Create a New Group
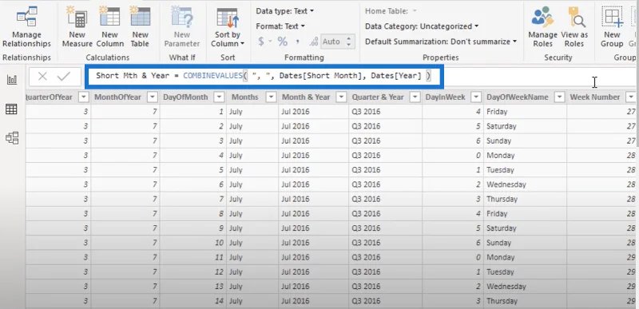This screenshot has height=309, width=639. pyautogui.click(x=612, y=28)
